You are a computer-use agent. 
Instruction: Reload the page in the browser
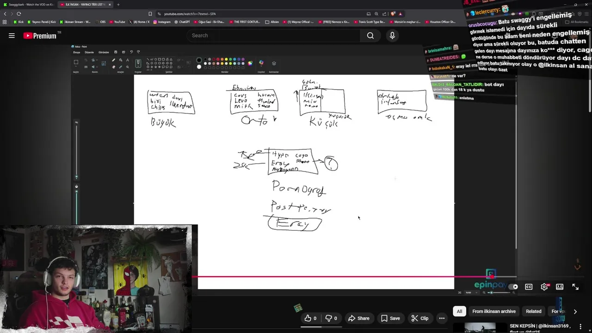(19, 14)
